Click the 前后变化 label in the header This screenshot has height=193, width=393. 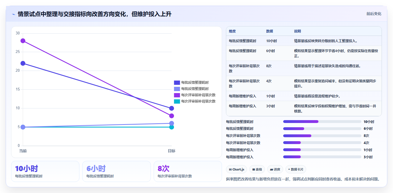click(x=374, y=14)
